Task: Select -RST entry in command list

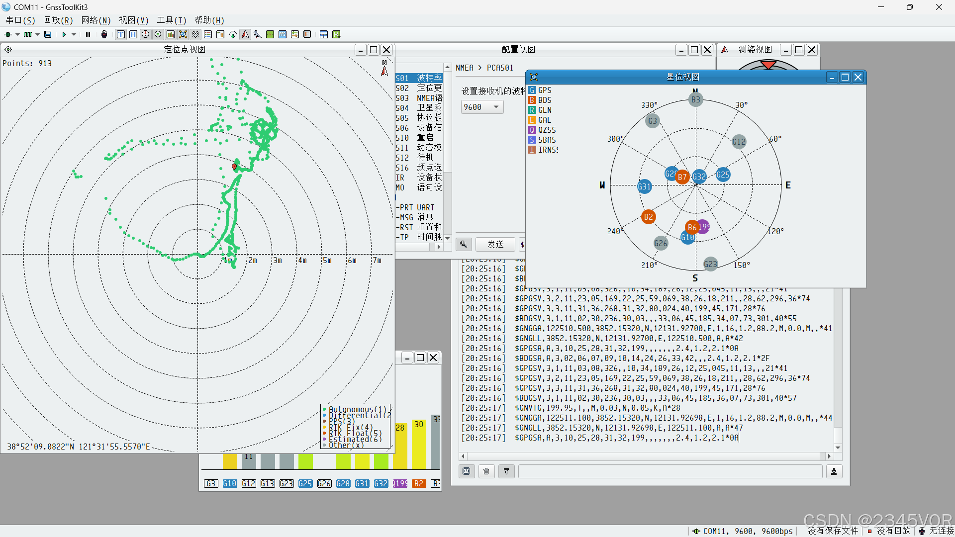Action: click(419, 227)
